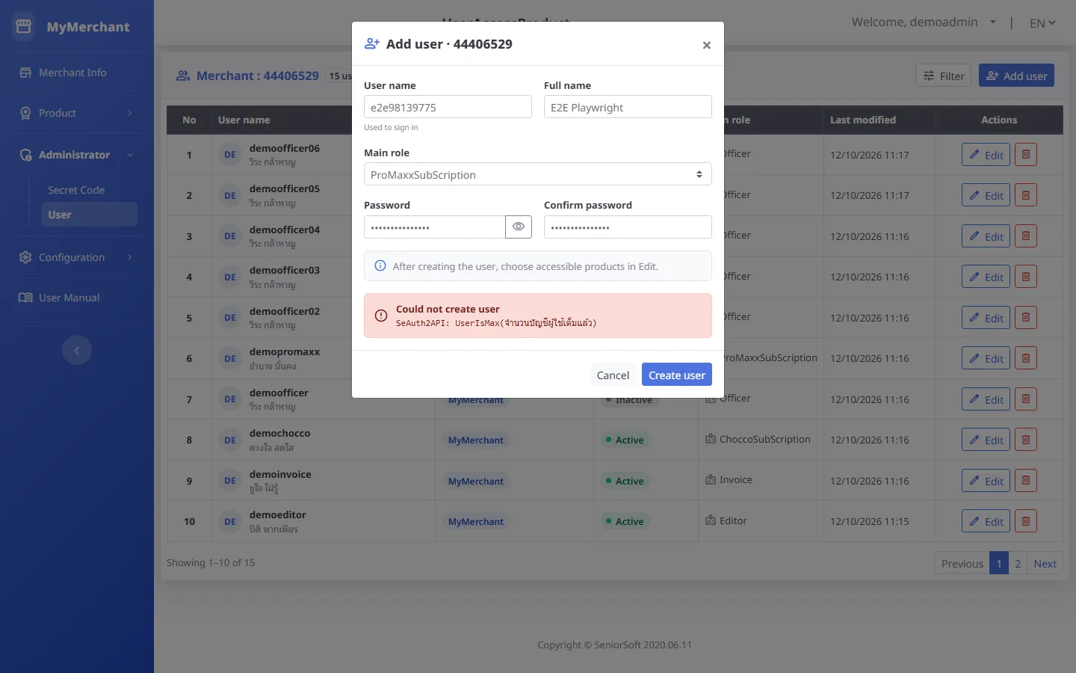Screen dimensions: 1076x673
Task: Delete user demoofficer05 with trash icon
Action: (x=1026, y=195)
